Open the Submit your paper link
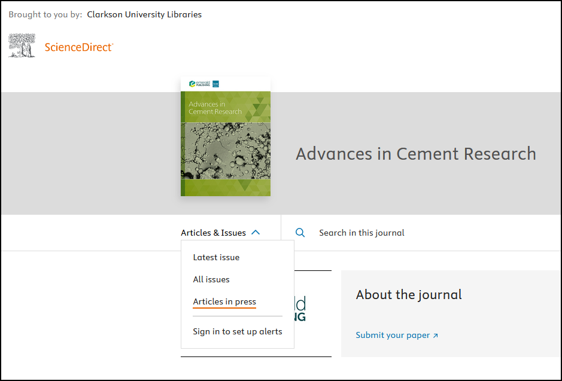Screen dimensions: 562x381 click(393, 335)
